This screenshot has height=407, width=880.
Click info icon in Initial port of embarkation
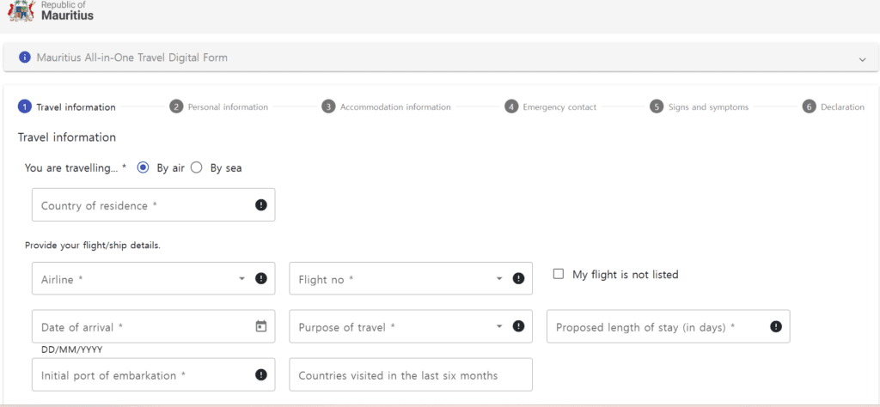point(261,374)
